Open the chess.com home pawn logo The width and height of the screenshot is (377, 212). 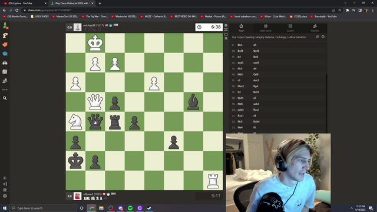coord(5,25)
